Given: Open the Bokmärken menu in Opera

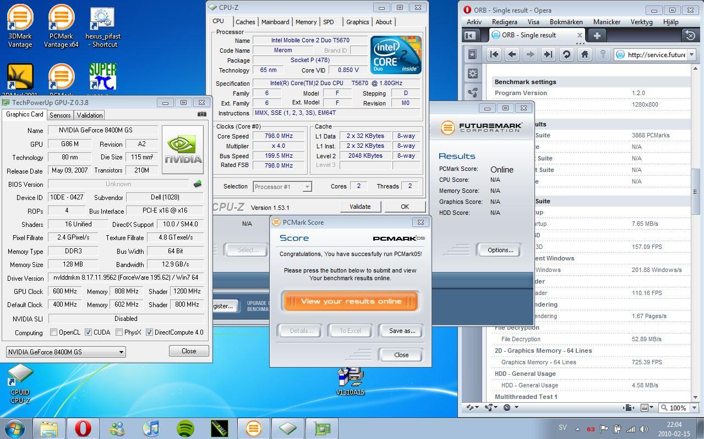Looking at the screenshot, I should pos(566,22).
